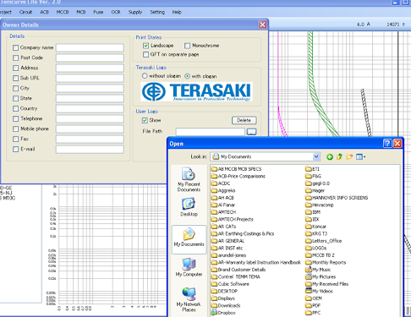This screenshot has height=317, width=411.
Task: Open My Network Places in places bar
Action: point(189,300)
